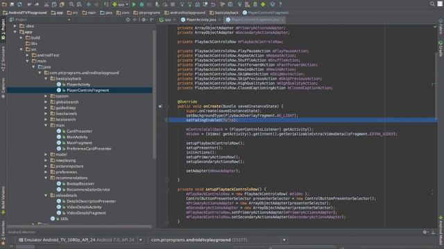444x249 pixels.
Task: Open MainFragment class
Action: click(x=79, y=143)
